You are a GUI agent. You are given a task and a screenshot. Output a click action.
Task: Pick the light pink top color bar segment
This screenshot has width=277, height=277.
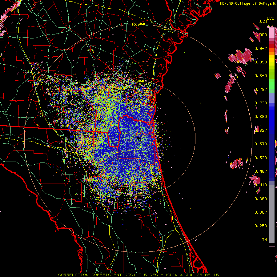click(272, 33)
